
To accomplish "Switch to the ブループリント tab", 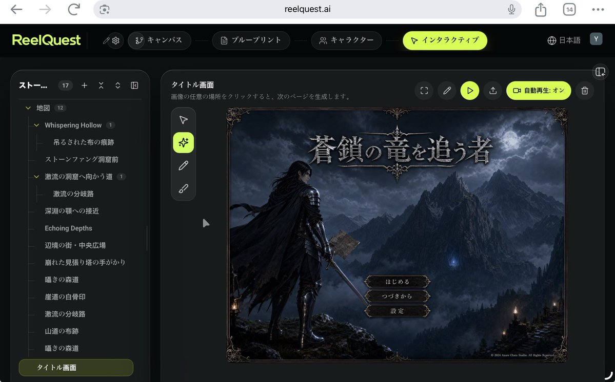I will pos(251,40).
